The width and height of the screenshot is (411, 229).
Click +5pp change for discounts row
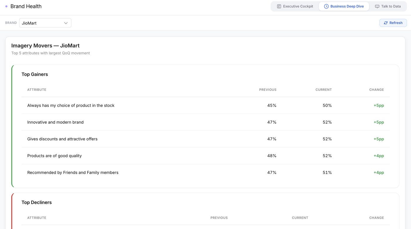pyautogui.click(x=379, y=139)
